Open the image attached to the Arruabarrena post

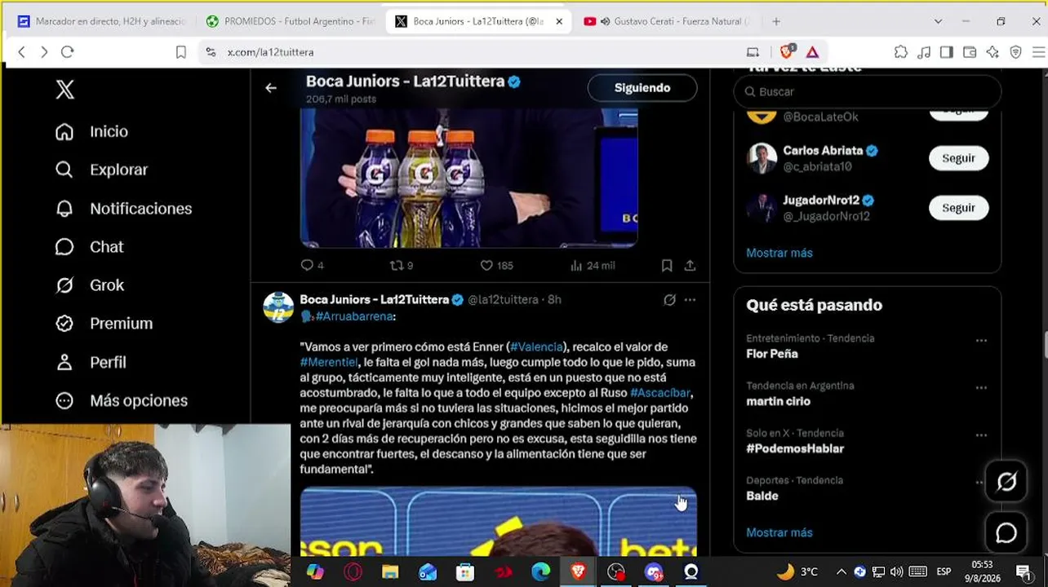pos(498,522)
